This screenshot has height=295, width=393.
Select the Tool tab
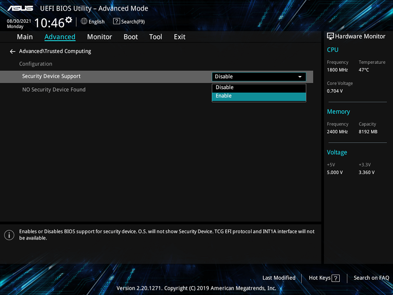point(155,37)
